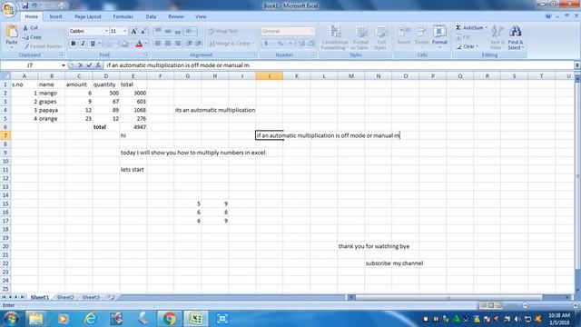Open the Review ribbon tab
This screenshot has height=327, width=581.
point(175,16)
